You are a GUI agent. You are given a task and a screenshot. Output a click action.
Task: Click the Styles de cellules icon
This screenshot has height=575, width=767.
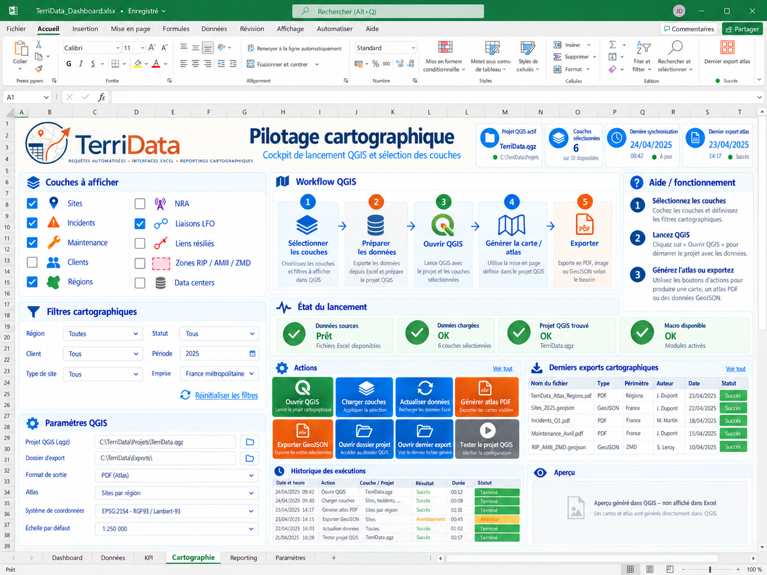point(528,48)
